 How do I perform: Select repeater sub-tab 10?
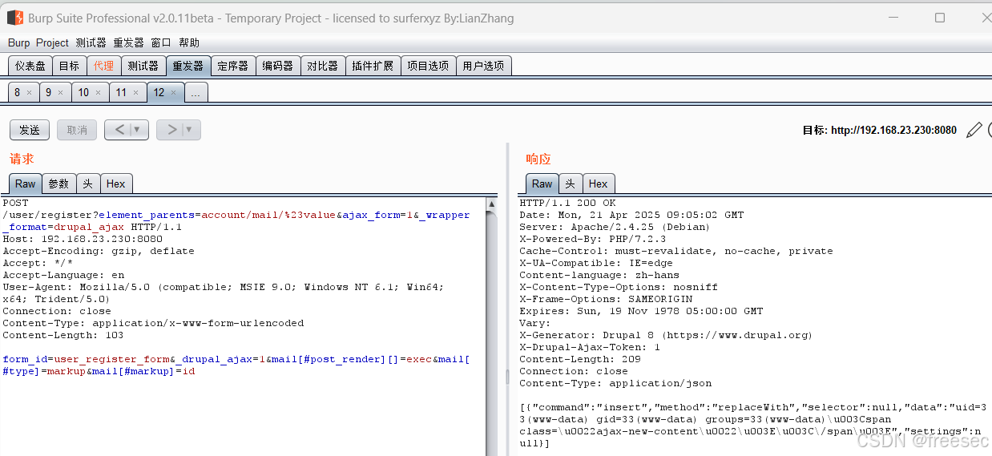coord(83,92)
